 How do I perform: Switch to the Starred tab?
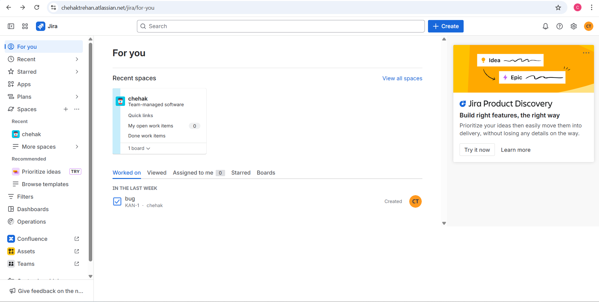click(x=241, y=173)
